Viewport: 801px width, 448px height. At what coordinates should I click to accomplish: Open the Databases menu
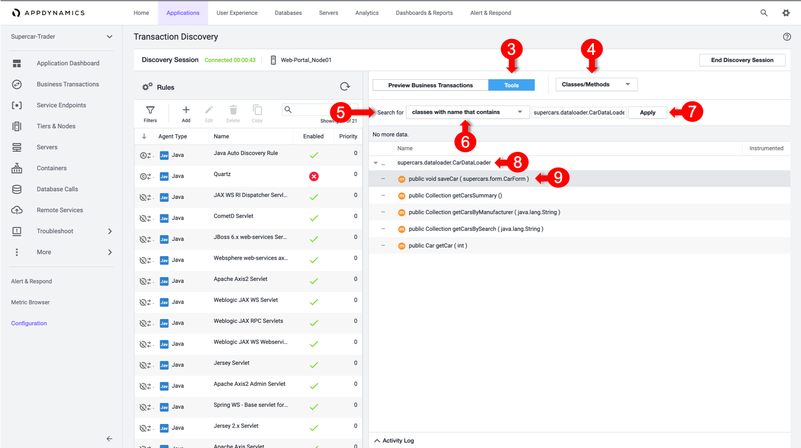(x=288, y=13)
